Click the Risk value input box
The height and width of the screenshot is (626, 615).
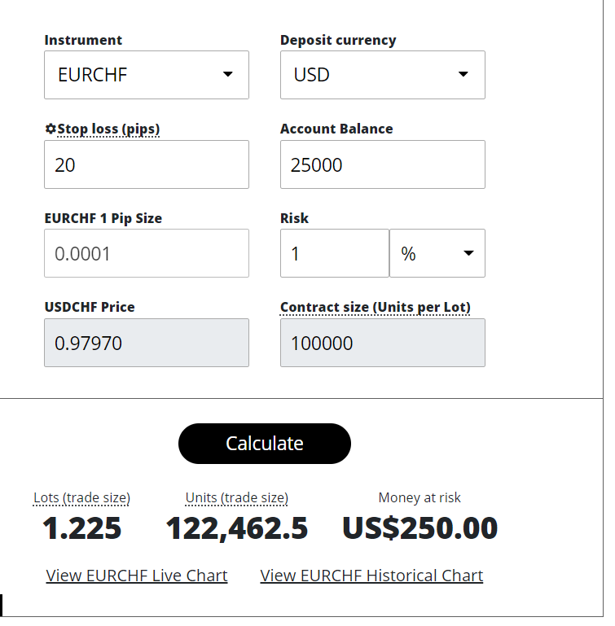coord(334,253)
